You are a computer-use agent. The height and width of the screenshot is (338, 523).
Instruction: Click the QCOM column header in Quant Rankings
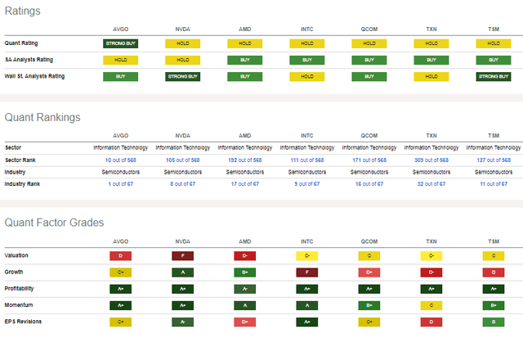pyautogui.click(x=369, y=136)
